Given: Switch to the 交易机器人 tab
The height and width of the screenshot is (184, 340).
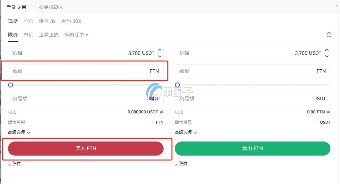Looking at the screenshot, I should click(x=50, y=6).
